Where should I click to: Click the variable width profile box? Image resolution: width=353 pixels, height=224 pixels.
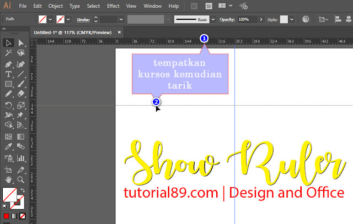point(146,19)
